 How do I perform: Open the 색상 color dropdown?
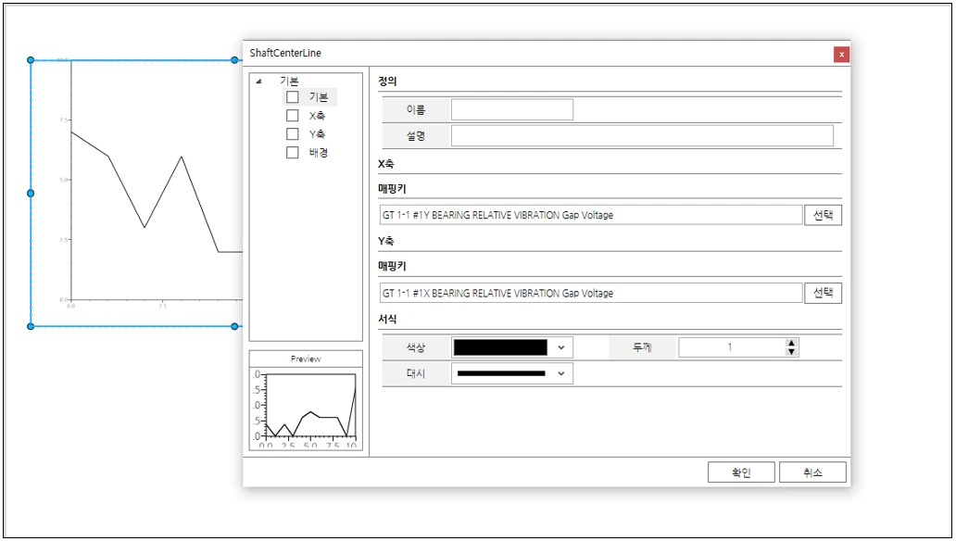[512, 347]
